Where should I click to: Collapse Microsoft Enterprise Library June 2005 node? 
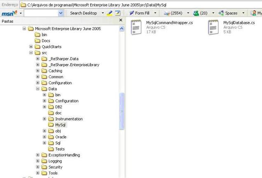point(24,29)
